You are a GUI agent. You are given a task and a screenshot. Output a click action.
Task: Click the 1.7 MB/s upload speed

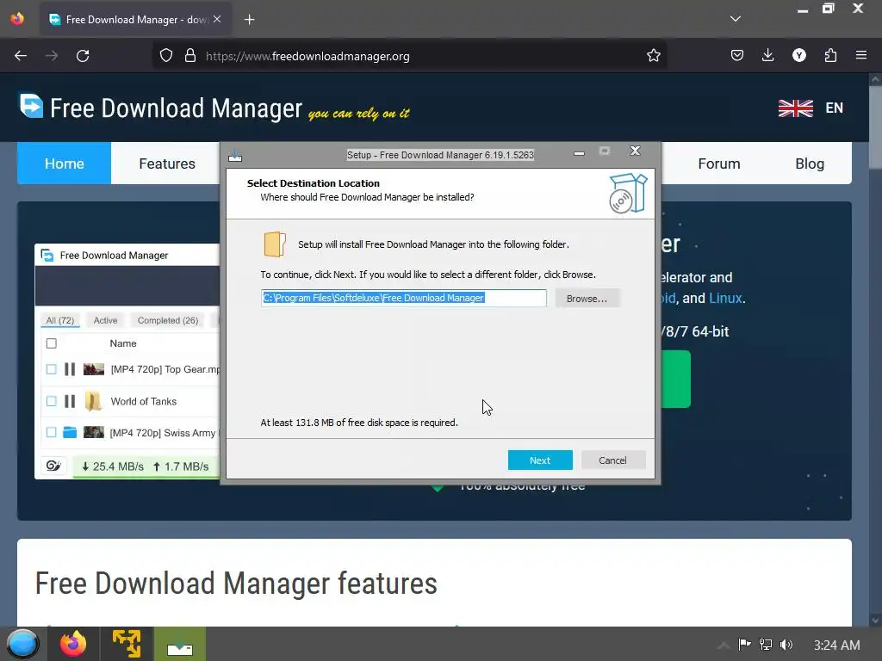click(x=181, y=466)
